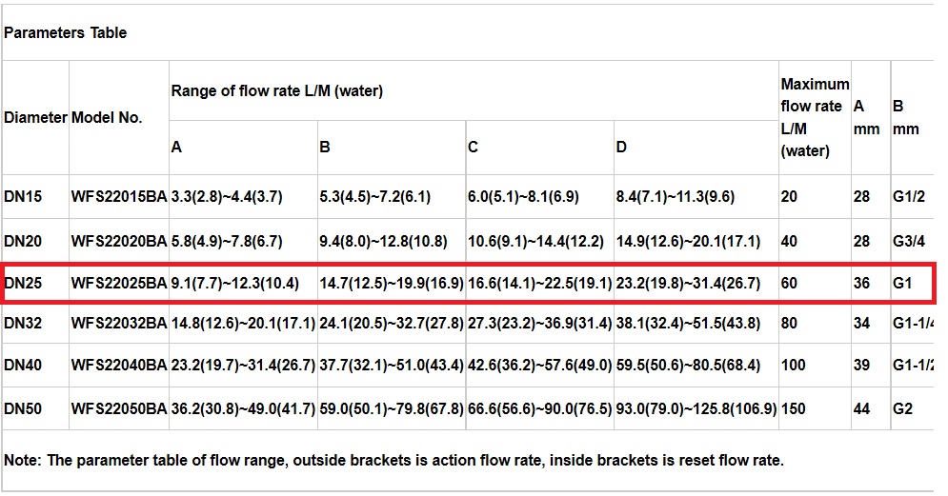
Task: Click model number WFS22025BA in highlighted row
Action: click(118, 284)
